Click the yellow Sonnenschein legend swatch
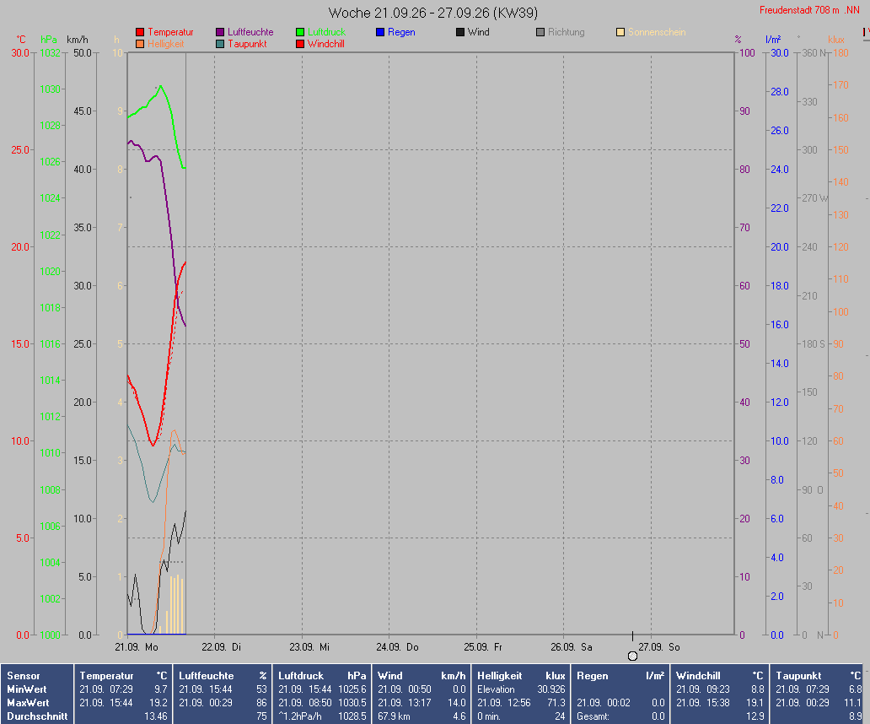The width and height of the screenshot is (870, 724). pyautogui.click(x=620, y=32)
